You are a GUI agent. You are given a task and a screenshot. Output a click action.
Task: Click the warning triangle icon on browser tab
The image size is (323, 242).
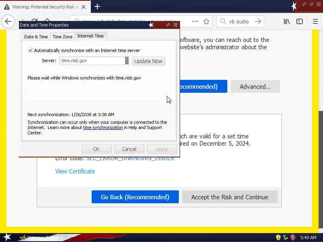coord(7,7)
